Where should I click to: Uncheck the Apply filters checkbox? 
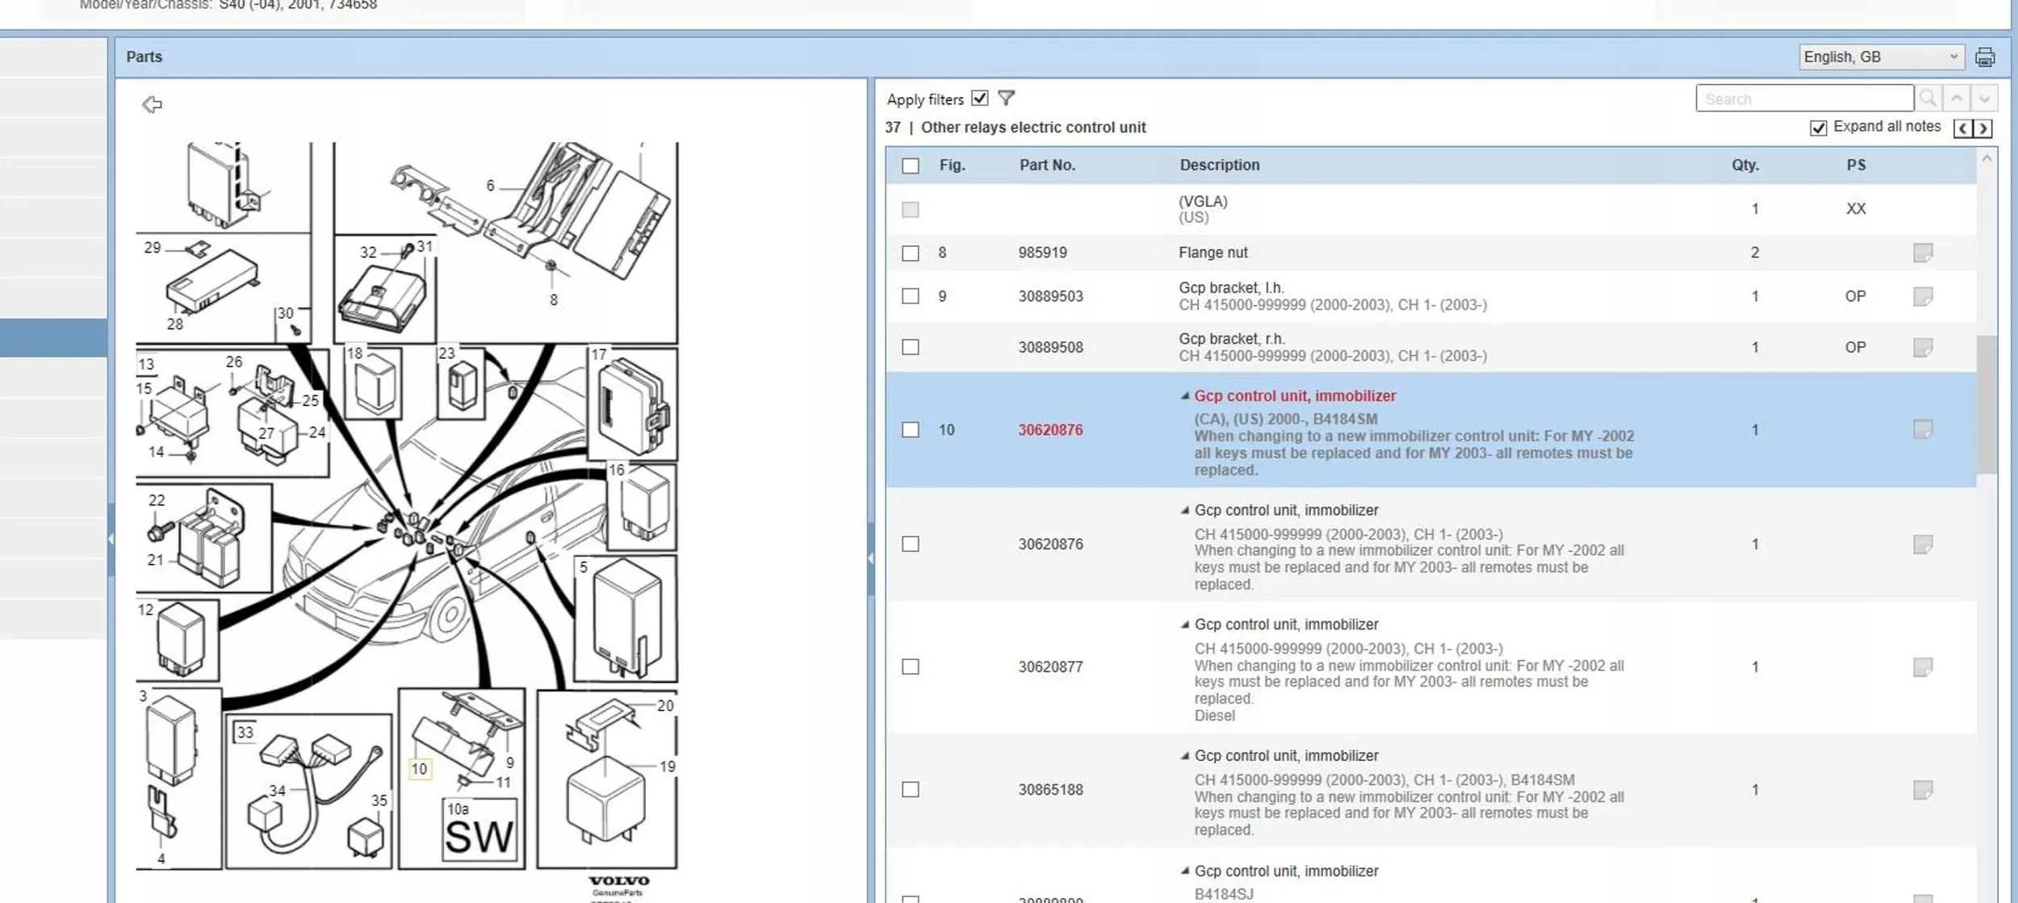pos(979,98)
